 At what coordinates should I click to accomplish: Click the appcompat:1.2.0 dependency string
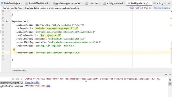coord(56,28)
